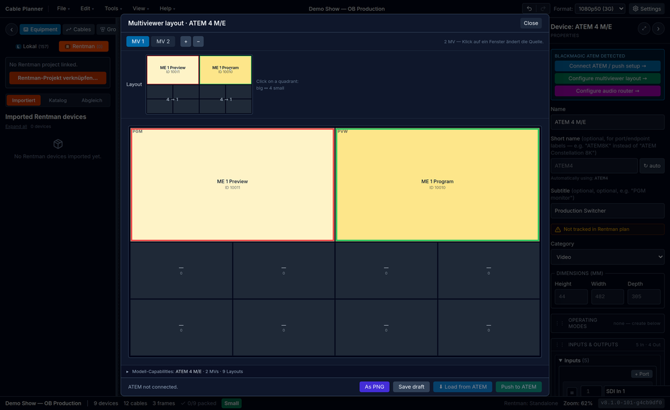
Task: Add an input with the + Port button
Action: [642, 374]
